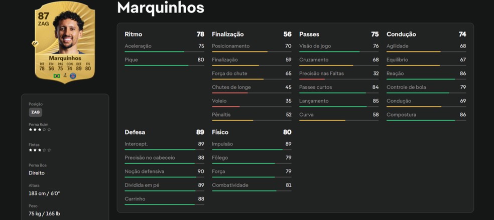Click the Condução category heading

tap(401, 34)
